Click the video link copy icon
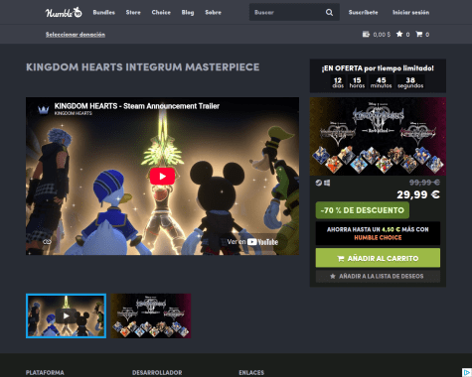 coord(47,242)
